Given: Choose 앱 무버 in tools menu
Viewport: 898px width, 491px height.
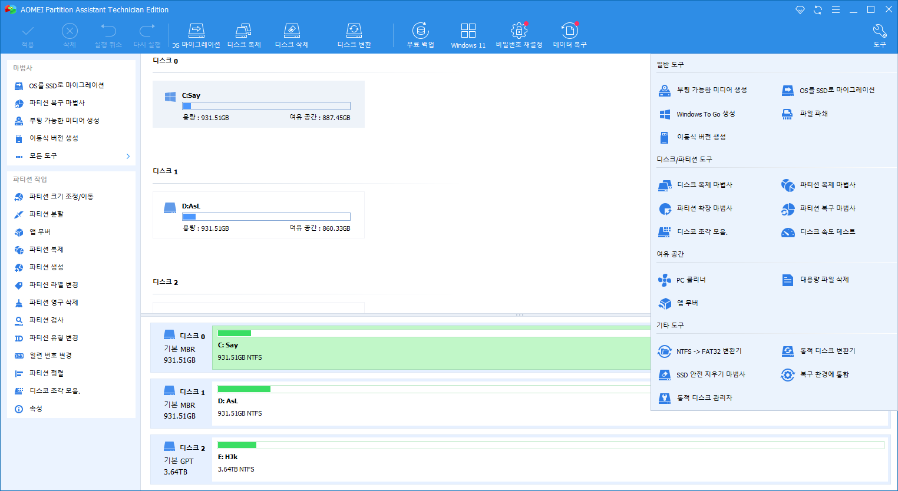Looking at the screenshot, I should point(678,303).
